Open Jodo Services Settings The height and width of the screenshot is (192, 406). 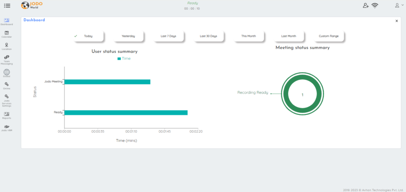click(7, 100)
